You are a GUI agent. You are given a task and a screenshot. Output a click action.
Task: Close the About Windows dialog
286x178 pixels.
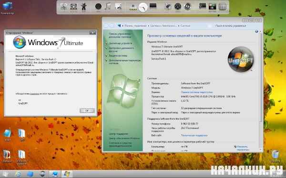92,32
